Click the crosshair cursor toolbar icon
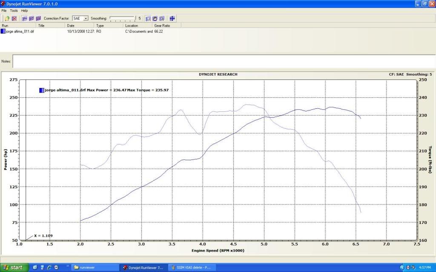The image size is (436, 272). [x=172, y=19]
